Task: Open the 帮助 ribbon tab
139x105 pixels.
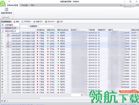Action: [33, 5]
